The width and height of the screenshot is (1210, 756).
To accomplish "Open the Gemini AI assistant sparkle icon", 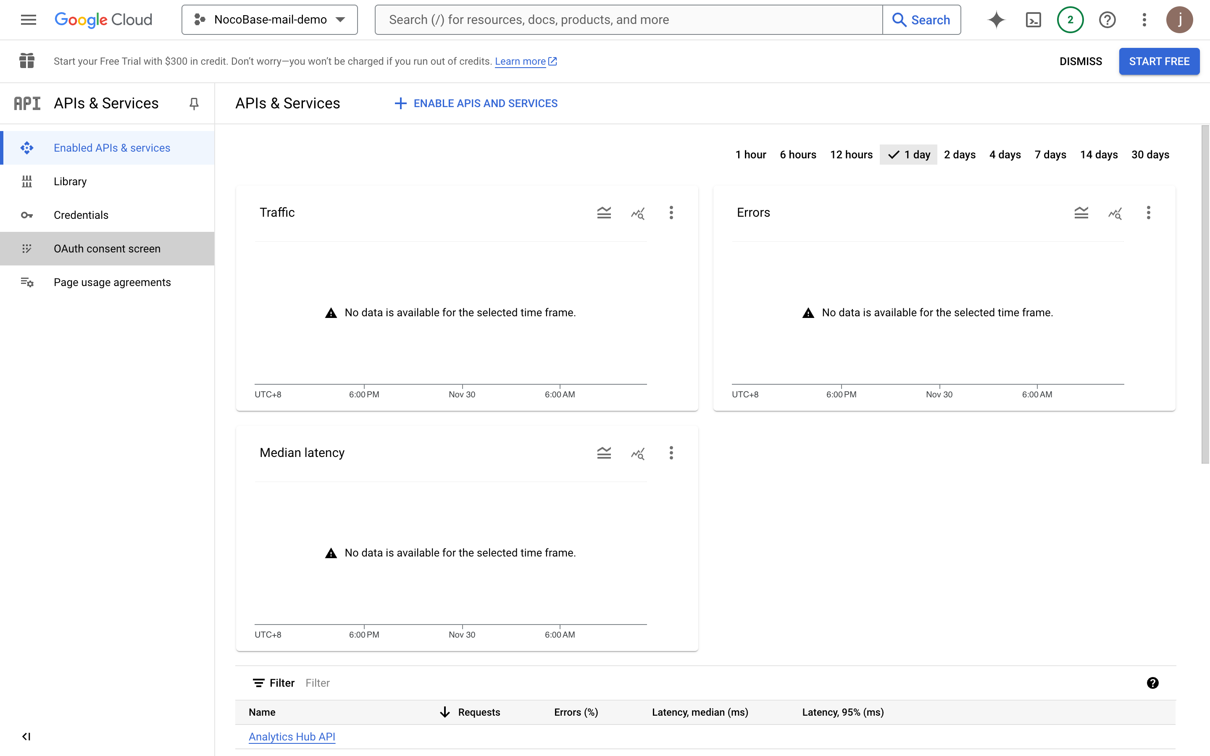I will click(x=996, y=20).
